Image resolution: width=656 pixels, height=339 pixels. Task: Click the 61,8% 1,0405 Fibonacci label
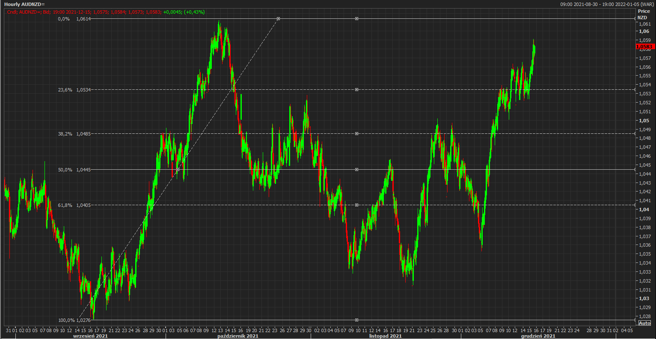[74, 205]
